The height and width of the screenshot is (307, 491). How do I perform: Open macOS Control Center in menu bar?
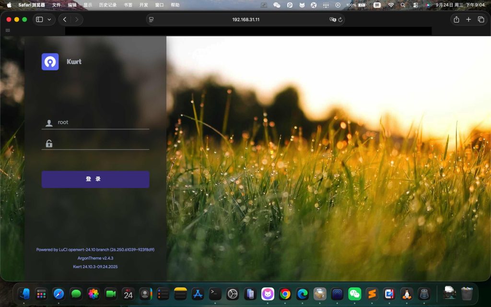415,5
